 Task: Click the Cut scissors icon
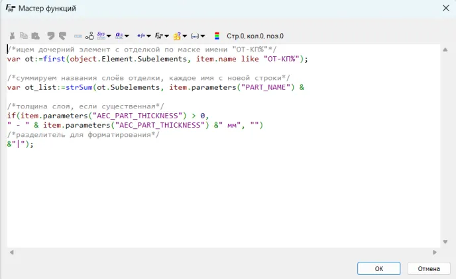12,36
